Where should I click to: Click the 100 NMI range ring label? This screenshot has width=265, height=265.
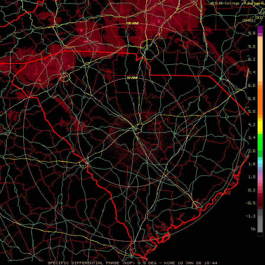(x=132, y=23)
